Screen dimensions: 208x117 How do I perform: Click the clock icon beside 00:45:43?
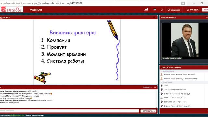(188, 10)
